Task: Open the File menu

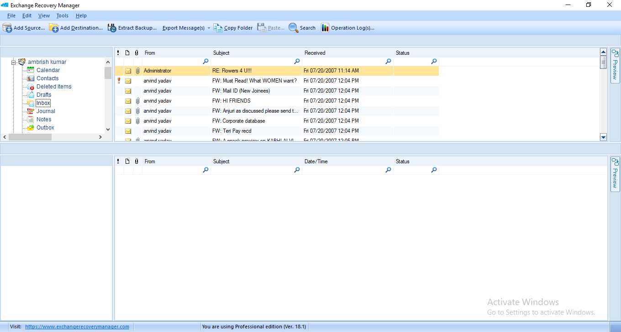Action: point(11,16)
